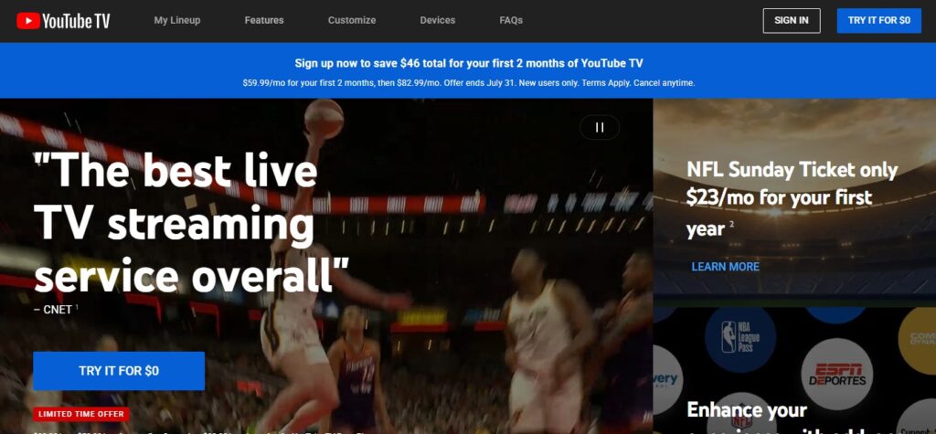Image resolution: width=936 pixels, height=434 pixels.
Task: Click the SIGN IN button
Action: (792, 21)
